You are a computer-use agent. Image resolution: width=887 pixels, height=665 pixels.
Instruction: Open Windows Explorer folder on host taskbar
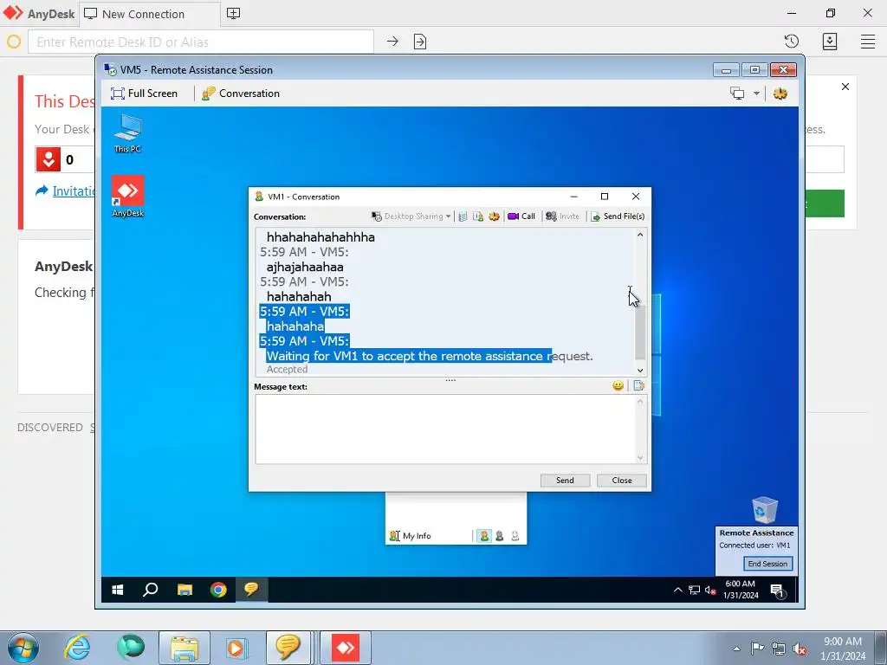pos(184,648)
